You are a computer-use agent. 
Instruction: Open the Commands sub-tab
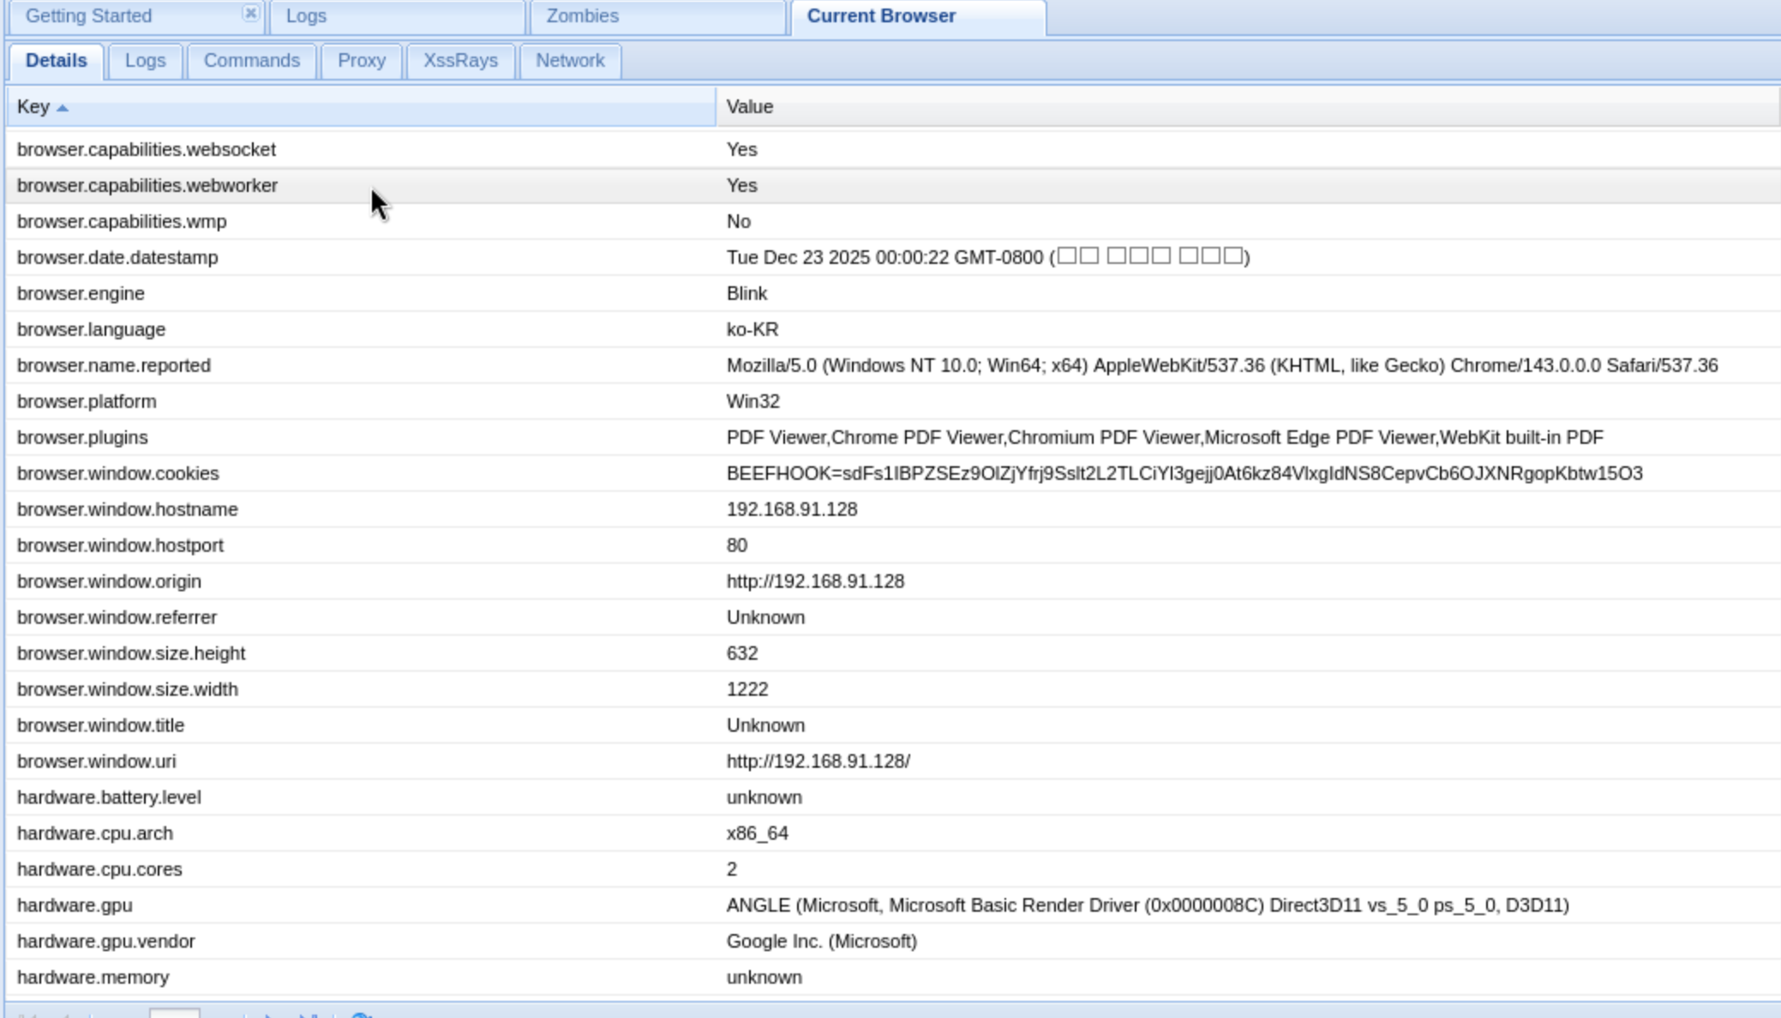[x=251, y=61]
